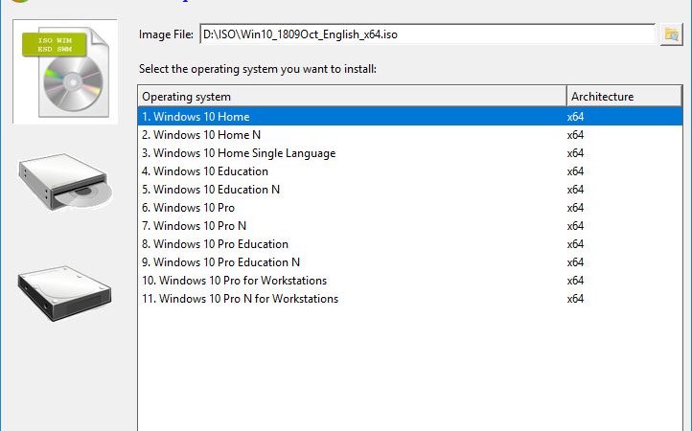Select the ISO WIM ESD SWM image source icon
Viewport: 692px width, 431px height.
(65, 72)
